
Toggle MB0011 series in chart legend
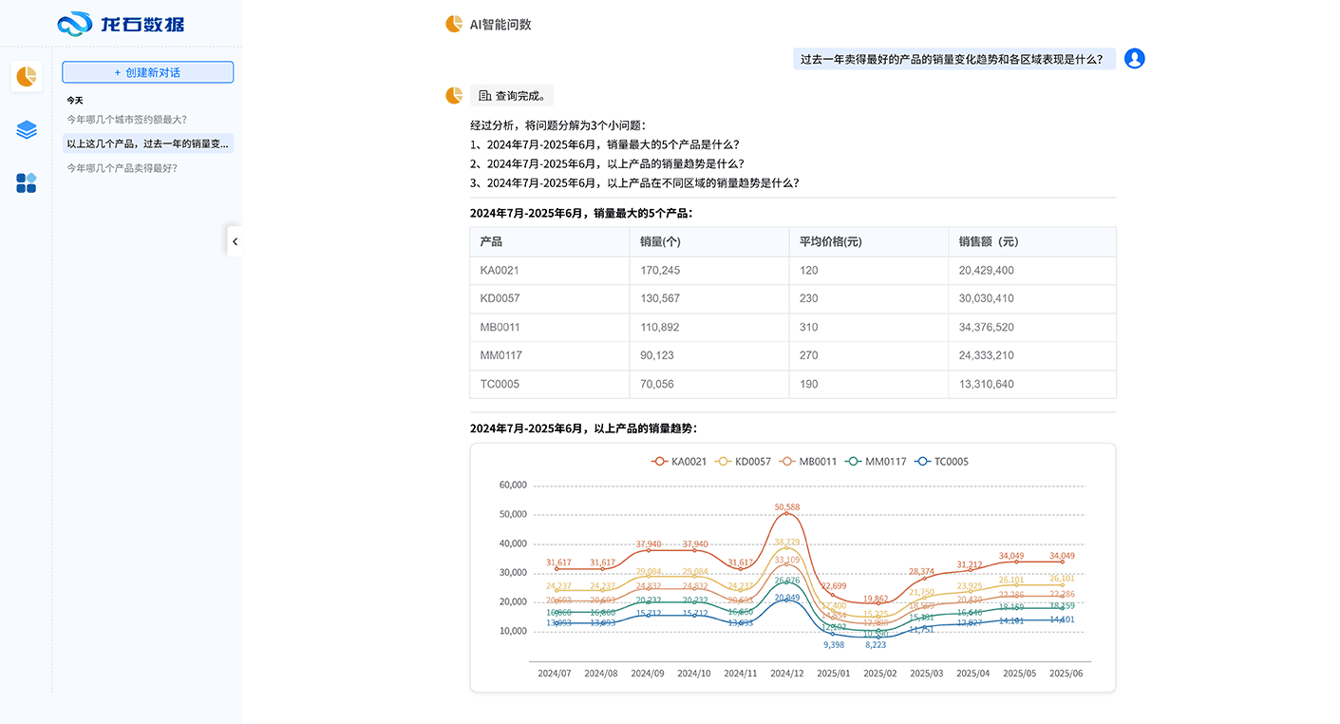click(807, 462)
